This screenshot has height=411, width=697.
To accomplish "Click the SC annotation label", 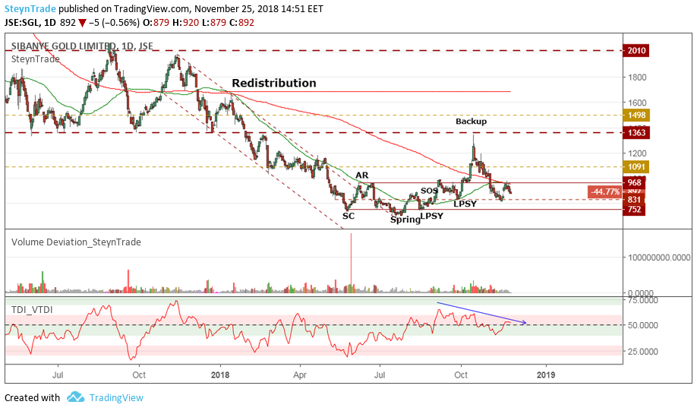I will (348, 216).
